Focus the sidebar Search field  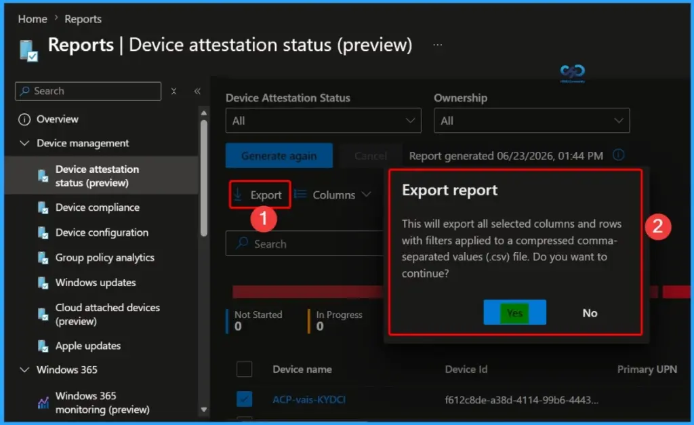88,92
